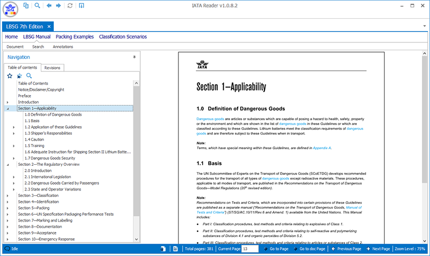Click the second page icon in status bar
This screenshot has width=430, height=256.
coord(176,248)
